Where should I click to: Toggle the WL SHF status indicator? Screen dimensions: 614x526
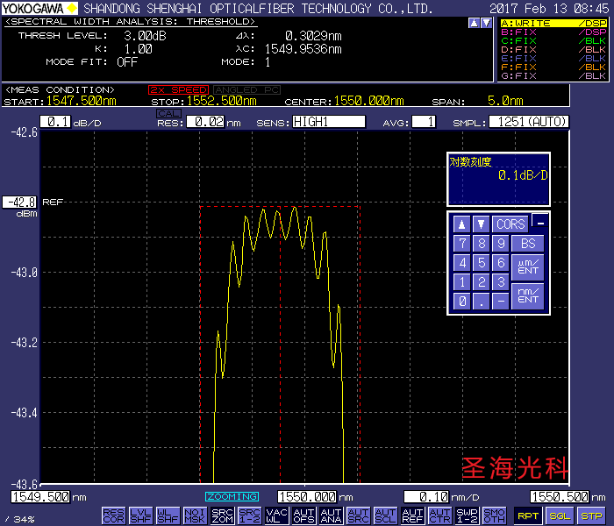[x=168, y=515]
